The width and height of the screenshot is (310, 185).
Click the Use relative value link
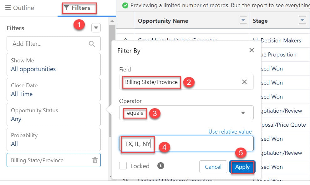[230, 132]
